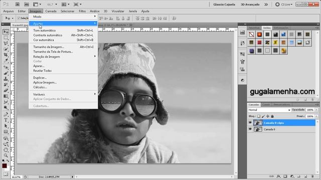Open the Filtro menu
321x180 pixels.
click(x=82, y=11)
